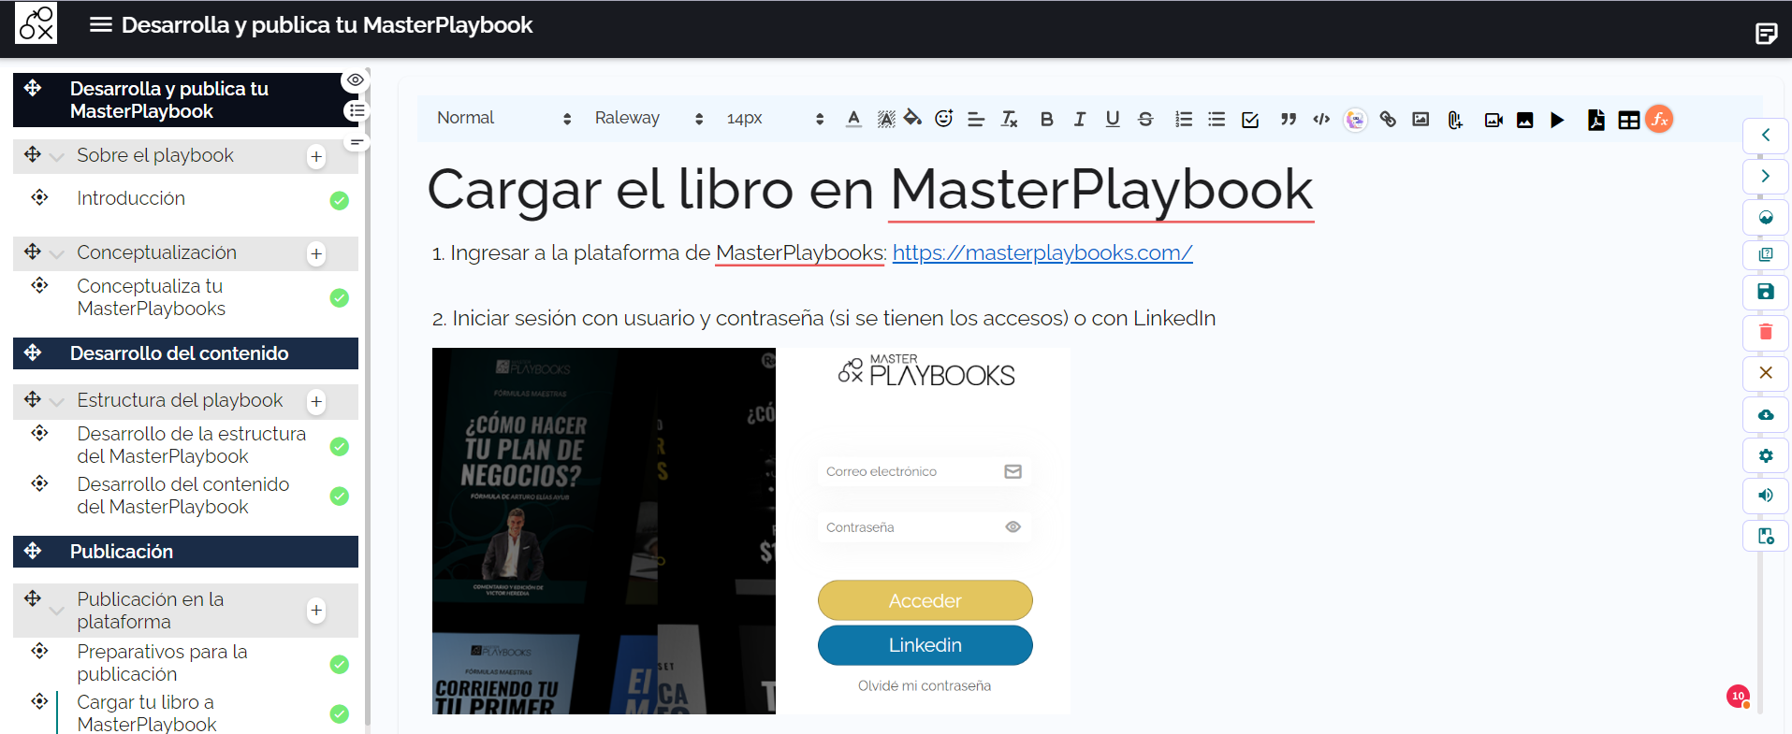Insert a video recording with the camera icon
The image size is (1792, 734).
(1493, 120)
